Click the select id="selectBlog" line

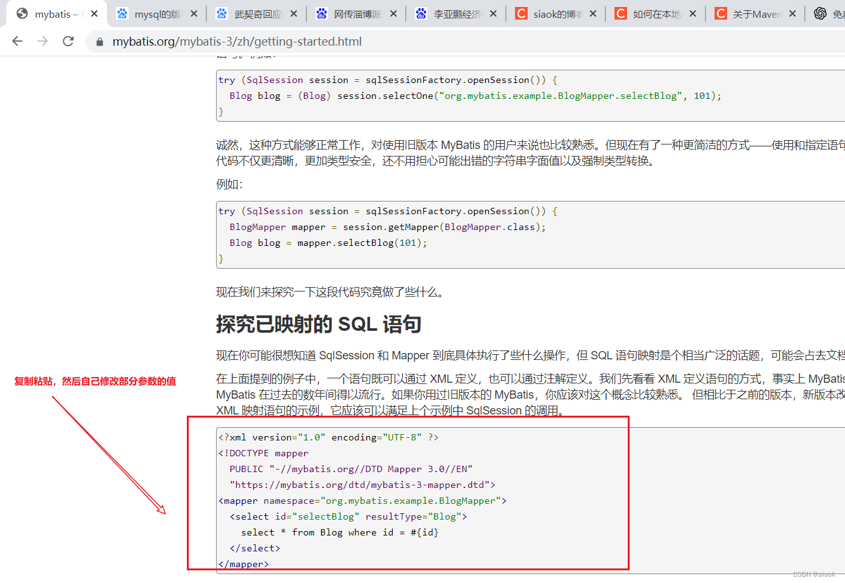click(x=348, y=516)
